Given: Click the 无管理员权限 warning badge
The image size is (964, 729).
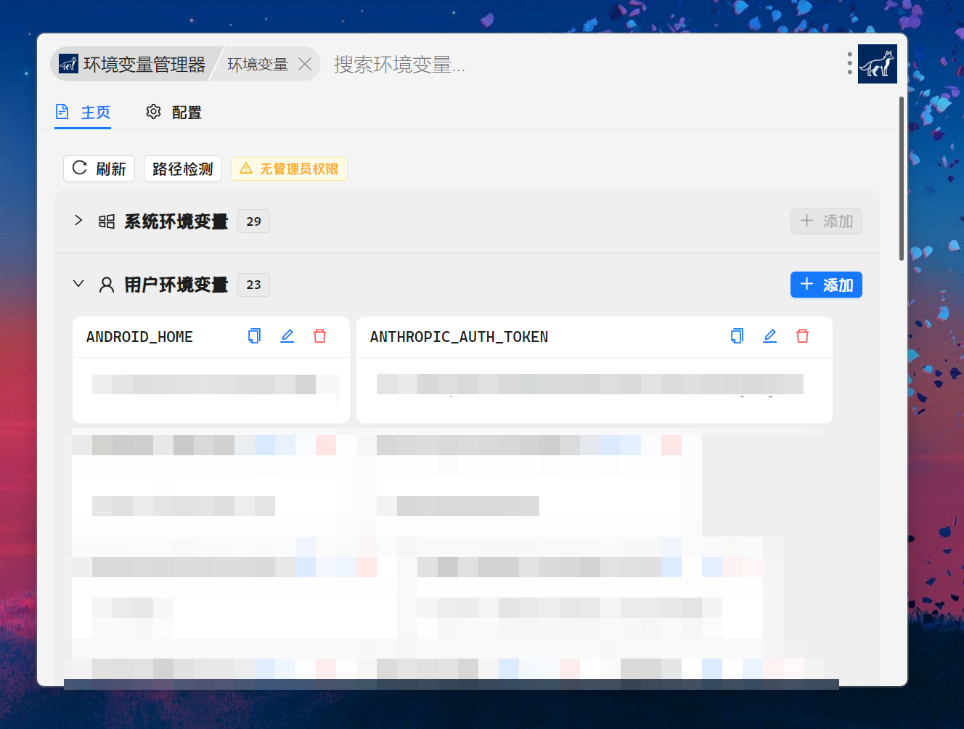Looking at the screenshot, I should pos(289,169).
